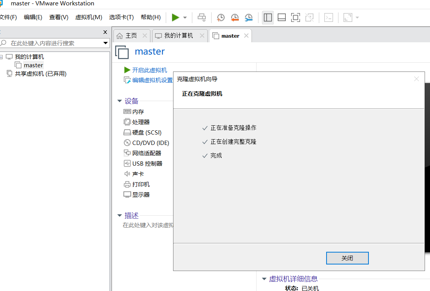The image size is (430, 291).
Task: Click the stretch guest display icon
Action: click(x=348, y=18)
